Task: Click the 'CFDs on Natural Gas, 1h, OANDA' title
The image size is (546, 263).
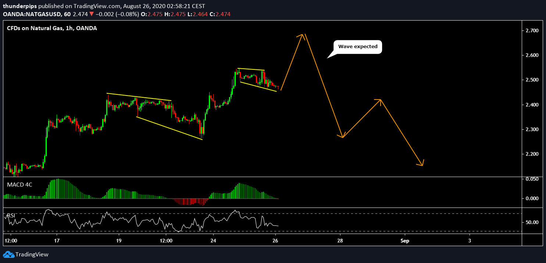Action: 52,28
